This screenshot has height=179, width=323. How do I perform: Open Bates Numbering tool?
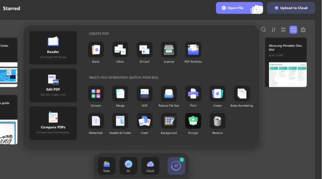point(242,94)
